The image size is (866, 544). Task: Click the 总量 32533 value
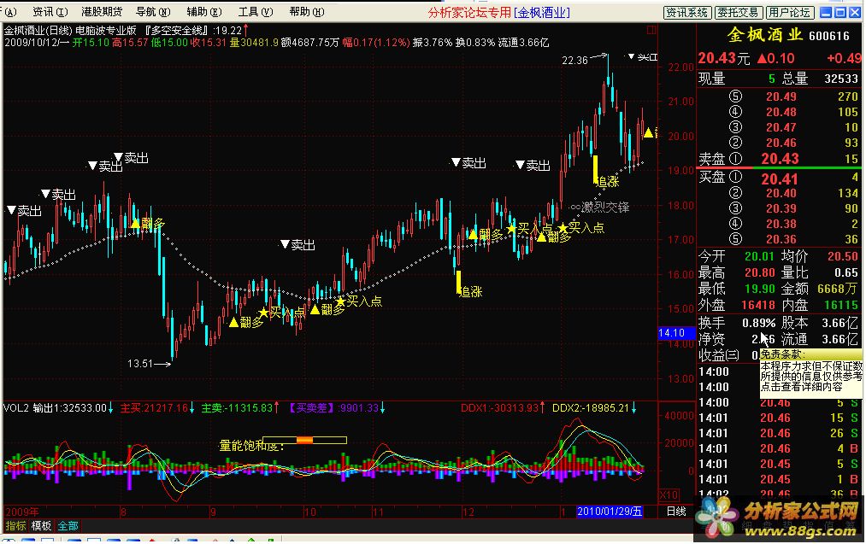pos(841,79)
